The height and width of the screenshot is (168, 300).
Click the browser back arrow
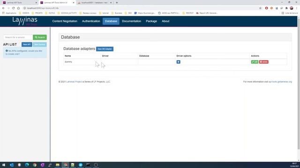[x=3, y=8]
